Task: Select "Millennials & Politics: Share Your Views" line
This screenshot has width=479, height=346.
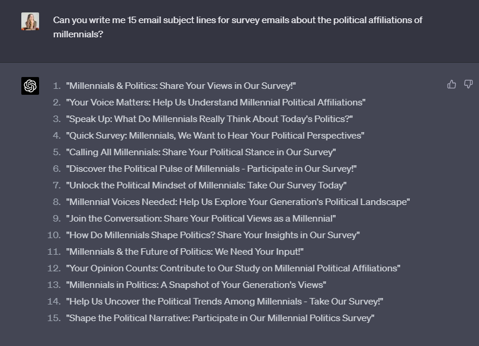Action: pos(181,86)
